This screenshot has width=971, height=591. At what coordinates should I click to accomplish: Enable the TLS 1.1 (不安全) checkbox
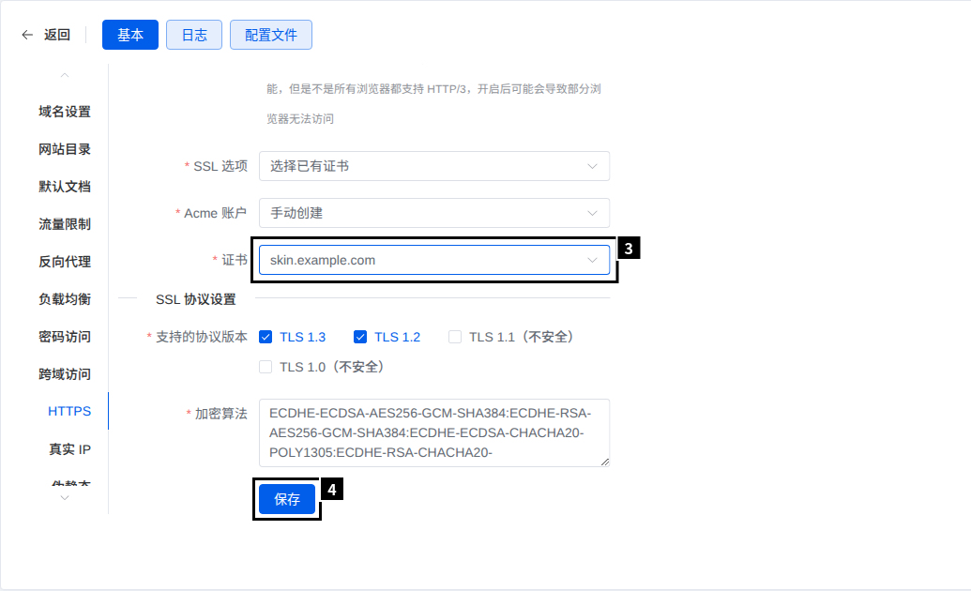tap(454, 337)
